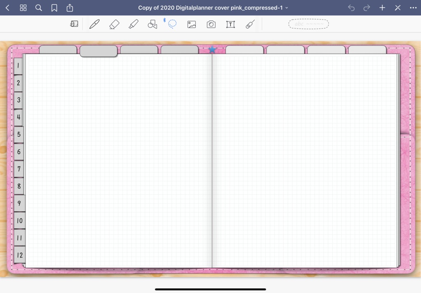The width and height of the screenshot is (421, 293).
Task: Open the share and export menu
Action: click(x=70, y=8)
